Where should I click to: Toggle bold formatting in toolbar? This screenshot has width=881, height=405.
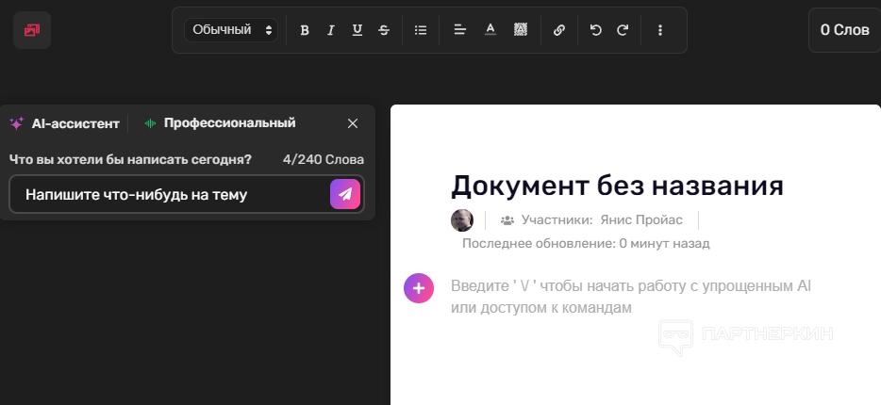click(x=305, y=30)
